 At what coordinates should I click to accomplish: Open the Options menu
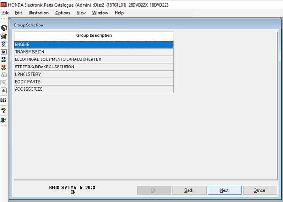click(62, 13)
